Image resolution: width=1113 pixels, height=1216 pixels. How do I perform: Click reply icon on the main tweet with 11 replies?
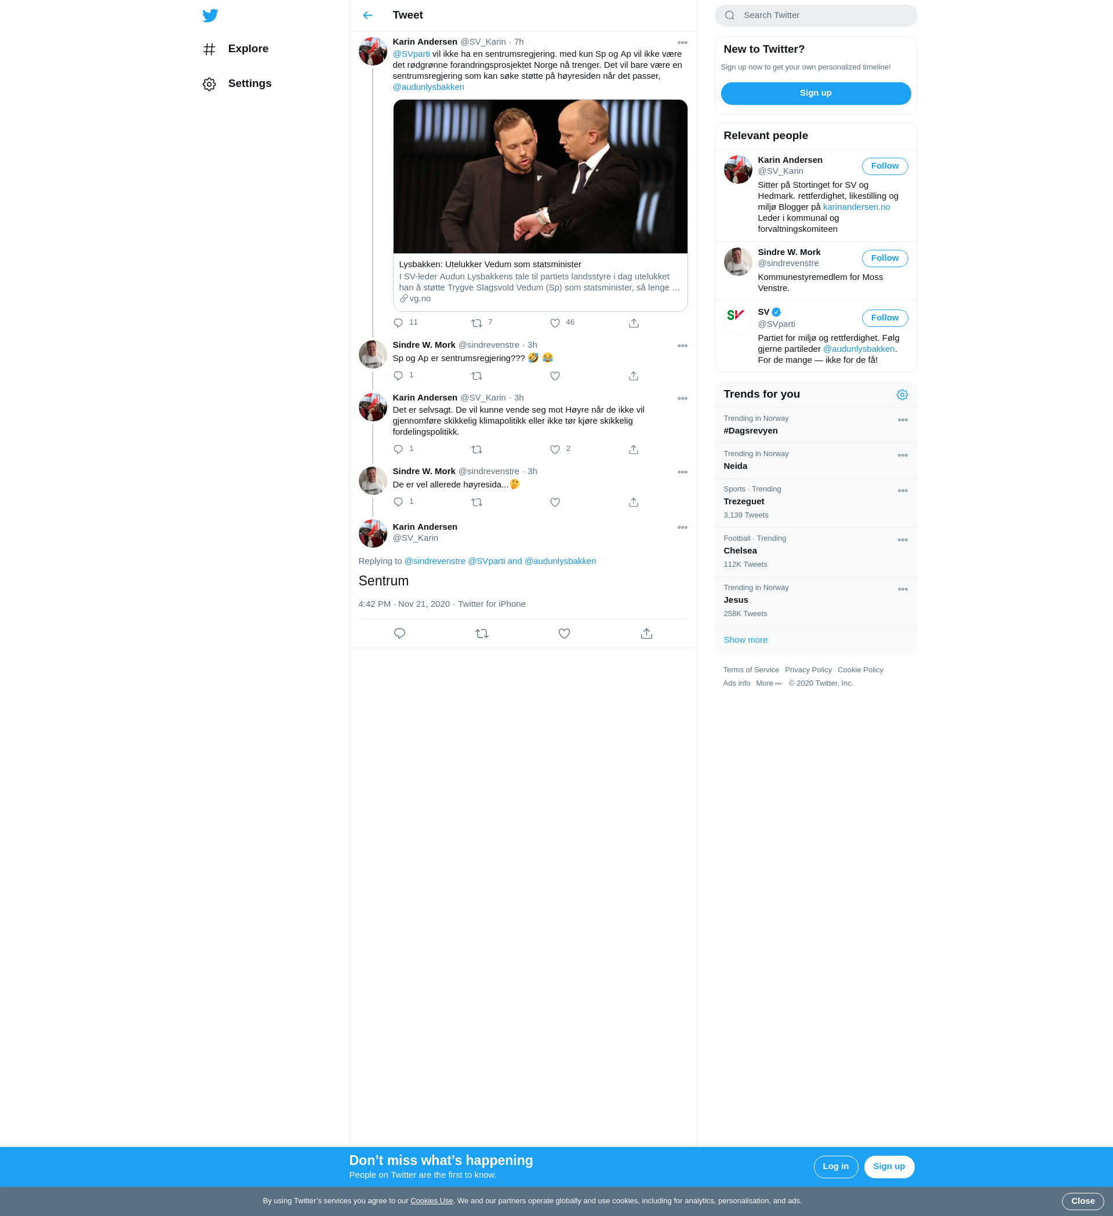(x=398, y=323)
